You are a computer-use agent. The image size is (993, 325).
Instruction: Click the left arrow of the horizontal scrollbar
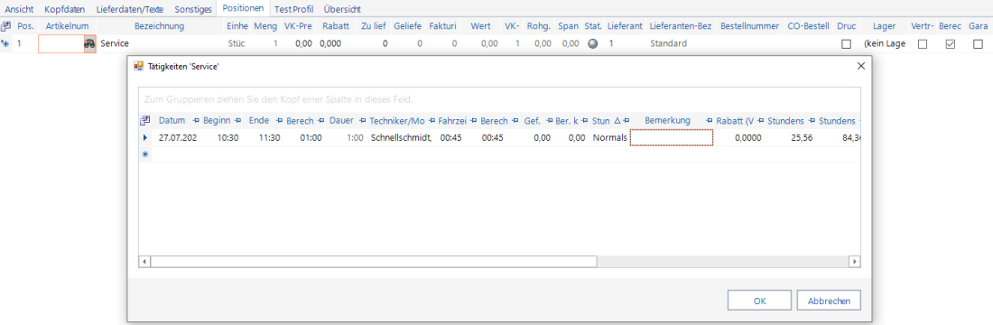[145, 261]
